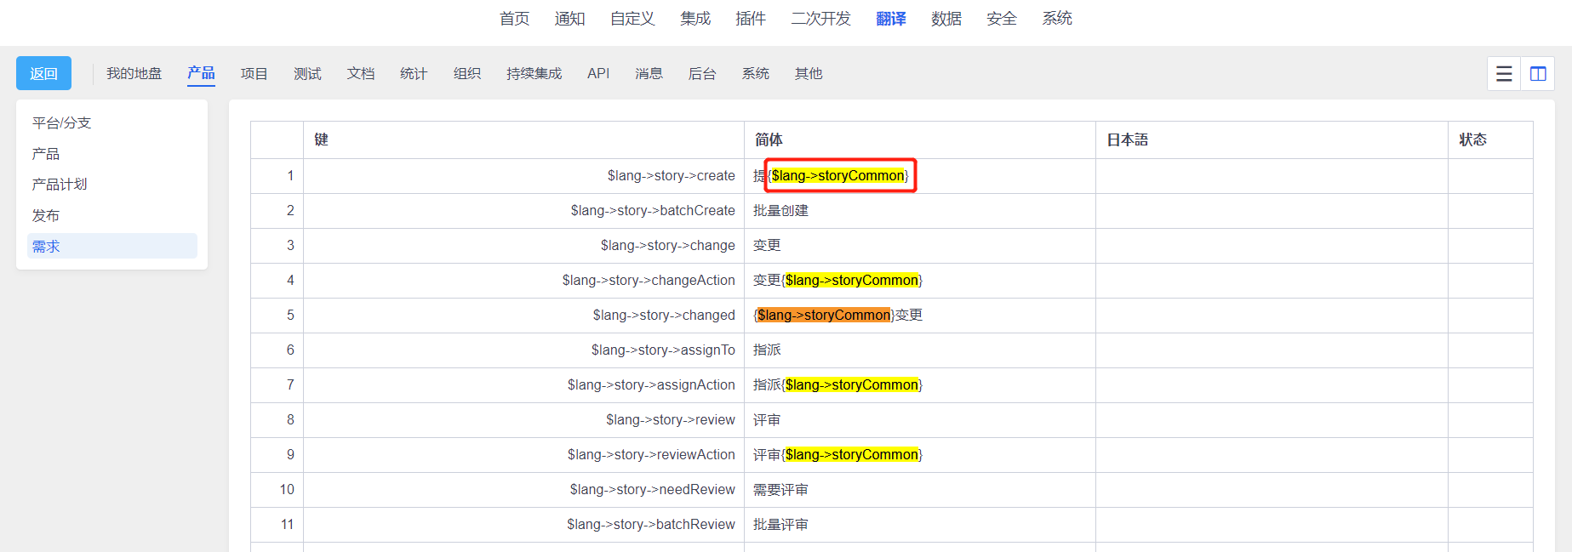Open 我的地盘 module tab

(x=134, y=74)
